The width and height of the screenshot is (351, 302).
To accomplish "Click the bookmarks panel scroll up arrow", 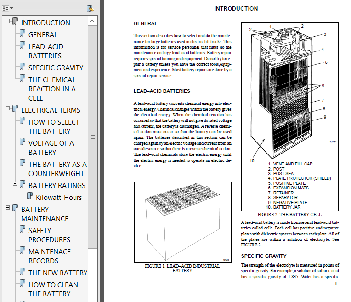I will tap(92, 21).
